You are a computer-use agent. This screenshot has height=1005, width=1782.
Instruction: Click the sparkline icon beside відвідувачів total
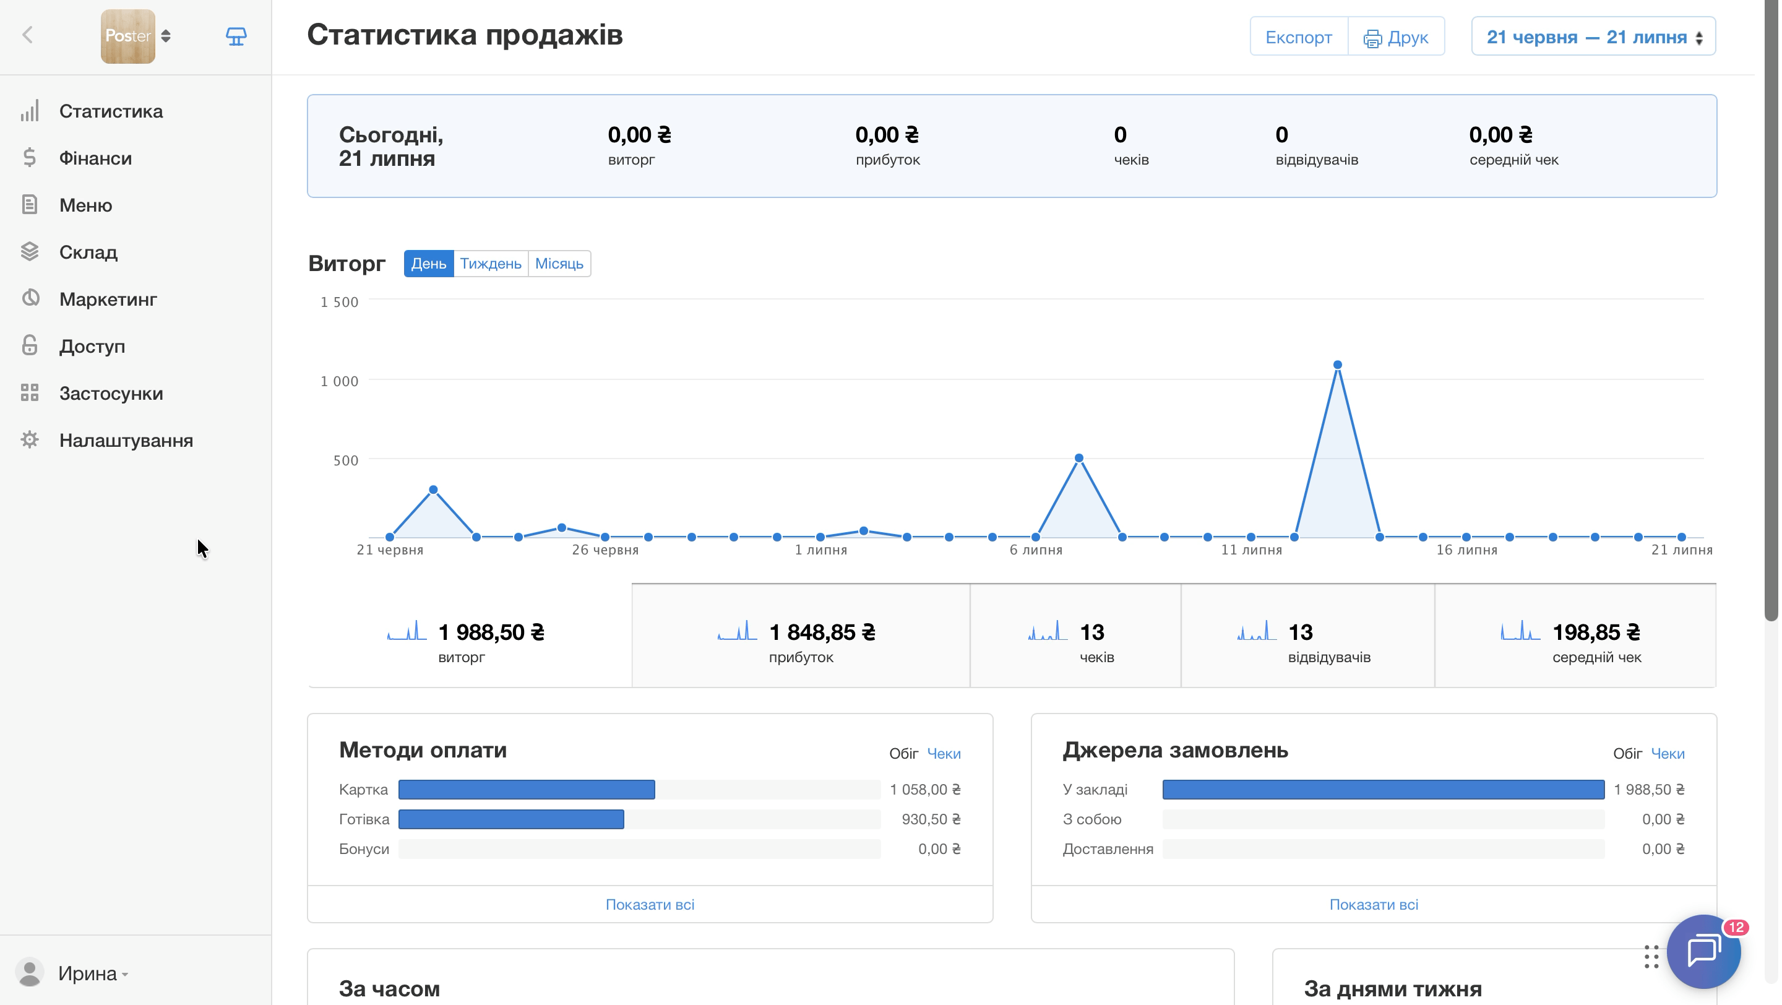tap(1257, 630)
